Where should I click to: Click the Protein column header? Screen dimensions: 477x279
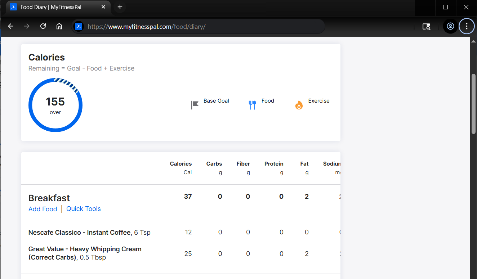tap(274, 164)
